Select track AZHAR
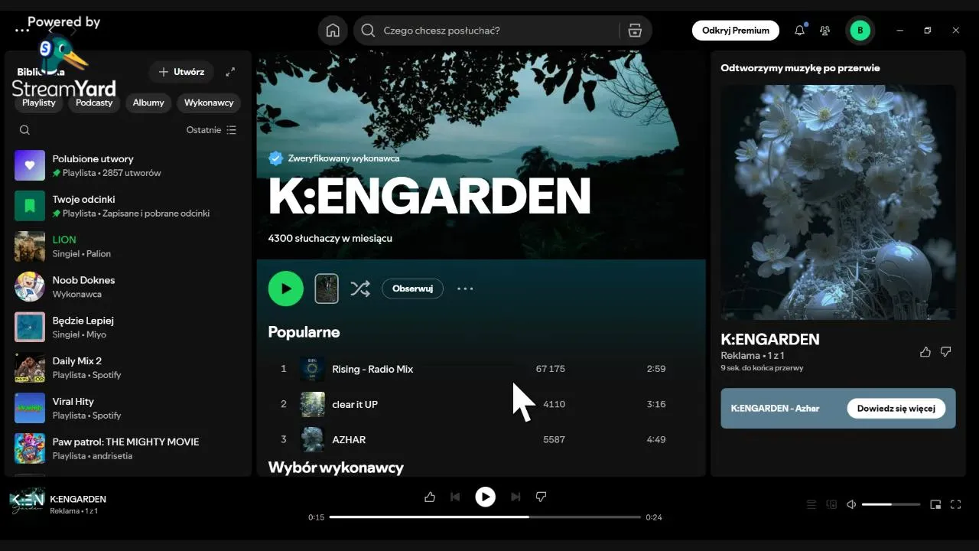Screen dimensions: 979x551 coord(480,439)
